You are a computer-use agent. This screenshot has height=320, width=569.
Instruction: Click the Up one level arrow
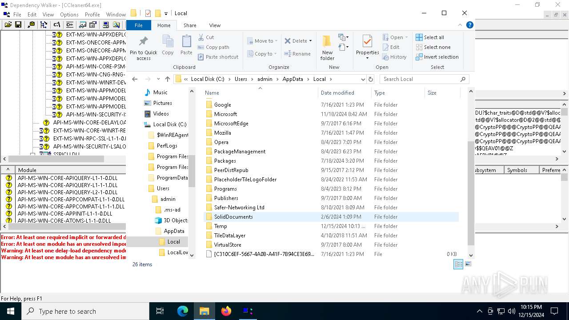coord(168,79)
